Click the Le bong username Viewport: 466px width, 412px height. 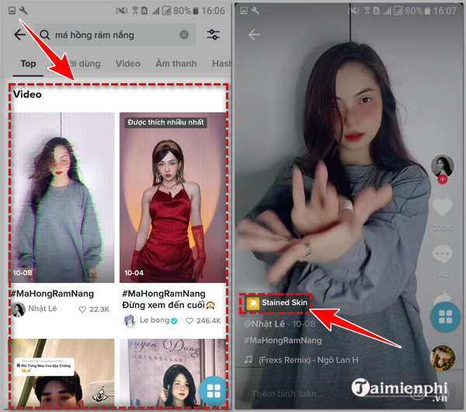[x=155, y=320]
